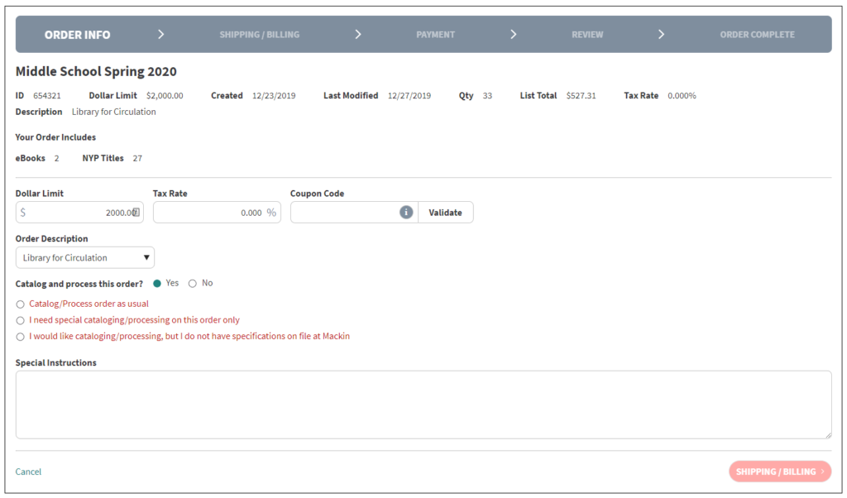
Task: Click the calculator icon in the Dollar Limit field
Action: [x=135, y=212]
